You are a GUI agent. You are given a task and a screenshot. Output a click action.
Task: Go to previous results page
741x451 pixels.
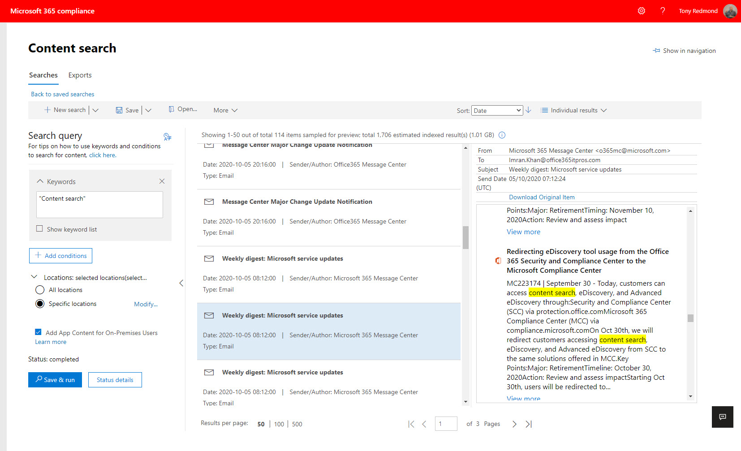(x=424, y=424)
